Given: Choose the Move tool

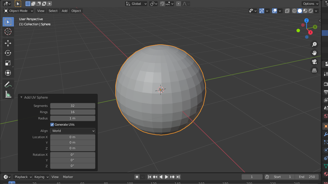Looking at the screenshot, I should pyautogui.click(x=8, y=43).
